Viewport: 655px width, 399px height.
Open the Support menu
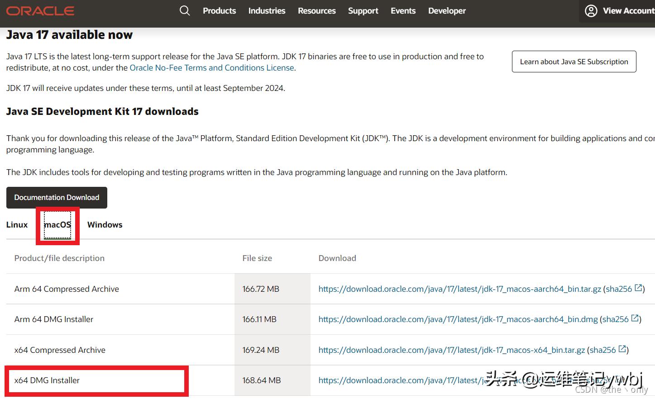point(363,11)
